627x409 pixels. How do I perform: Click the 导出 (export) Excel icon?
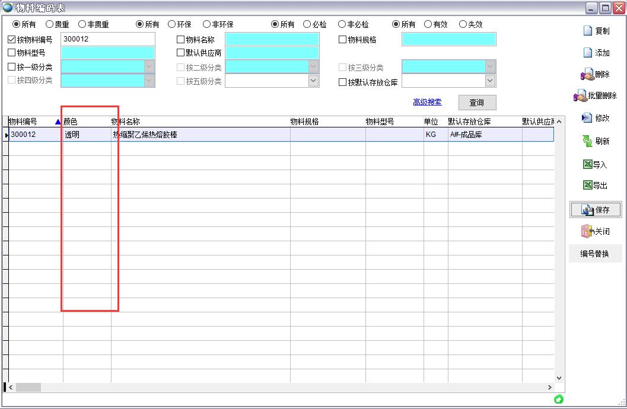pos(588,186)
